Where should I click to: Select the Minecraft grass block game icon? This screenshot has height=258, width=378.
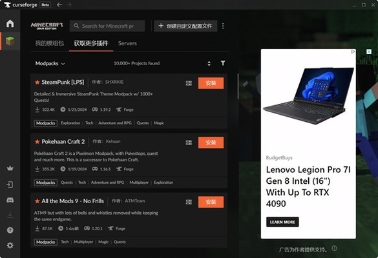click(10, 41)
